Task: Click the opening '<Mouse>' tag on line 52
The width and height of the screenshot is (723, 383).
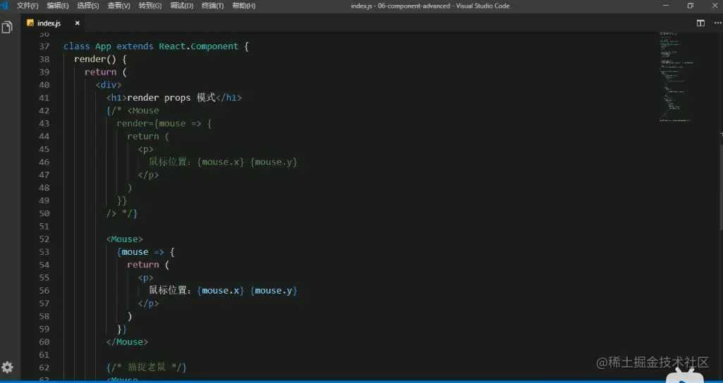Action: click(124, 239)
